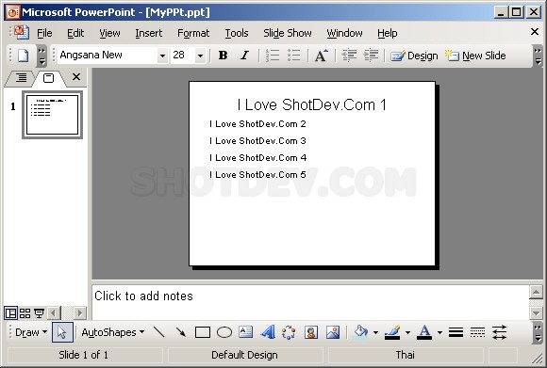Open the Design task pane button

414,56
